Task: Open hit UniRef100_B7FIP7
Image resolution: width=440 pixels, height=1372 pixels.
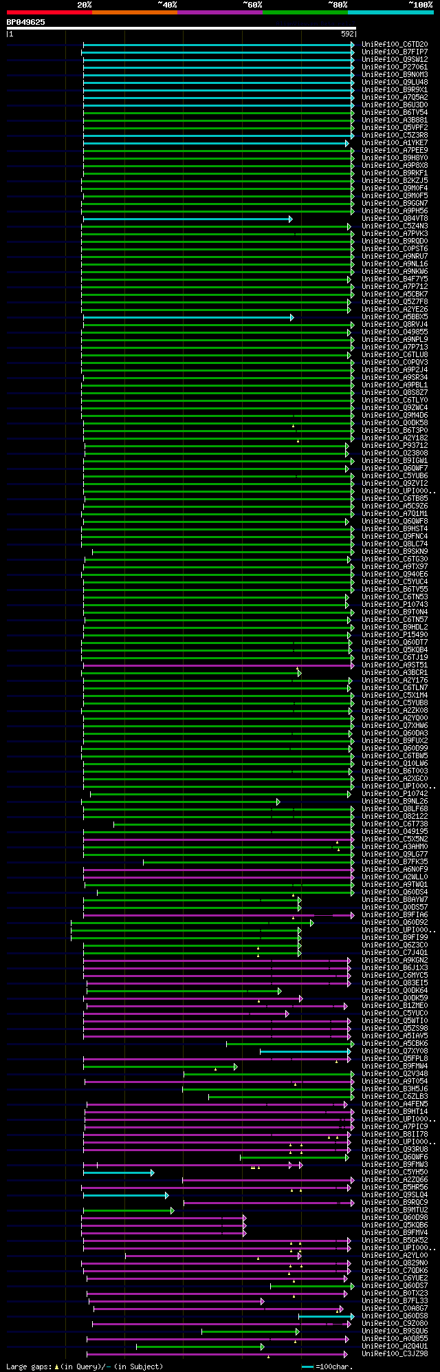Action: 395,52
